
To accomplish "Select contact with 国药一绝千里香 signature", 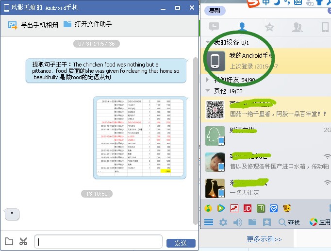I will click(266, 110).
